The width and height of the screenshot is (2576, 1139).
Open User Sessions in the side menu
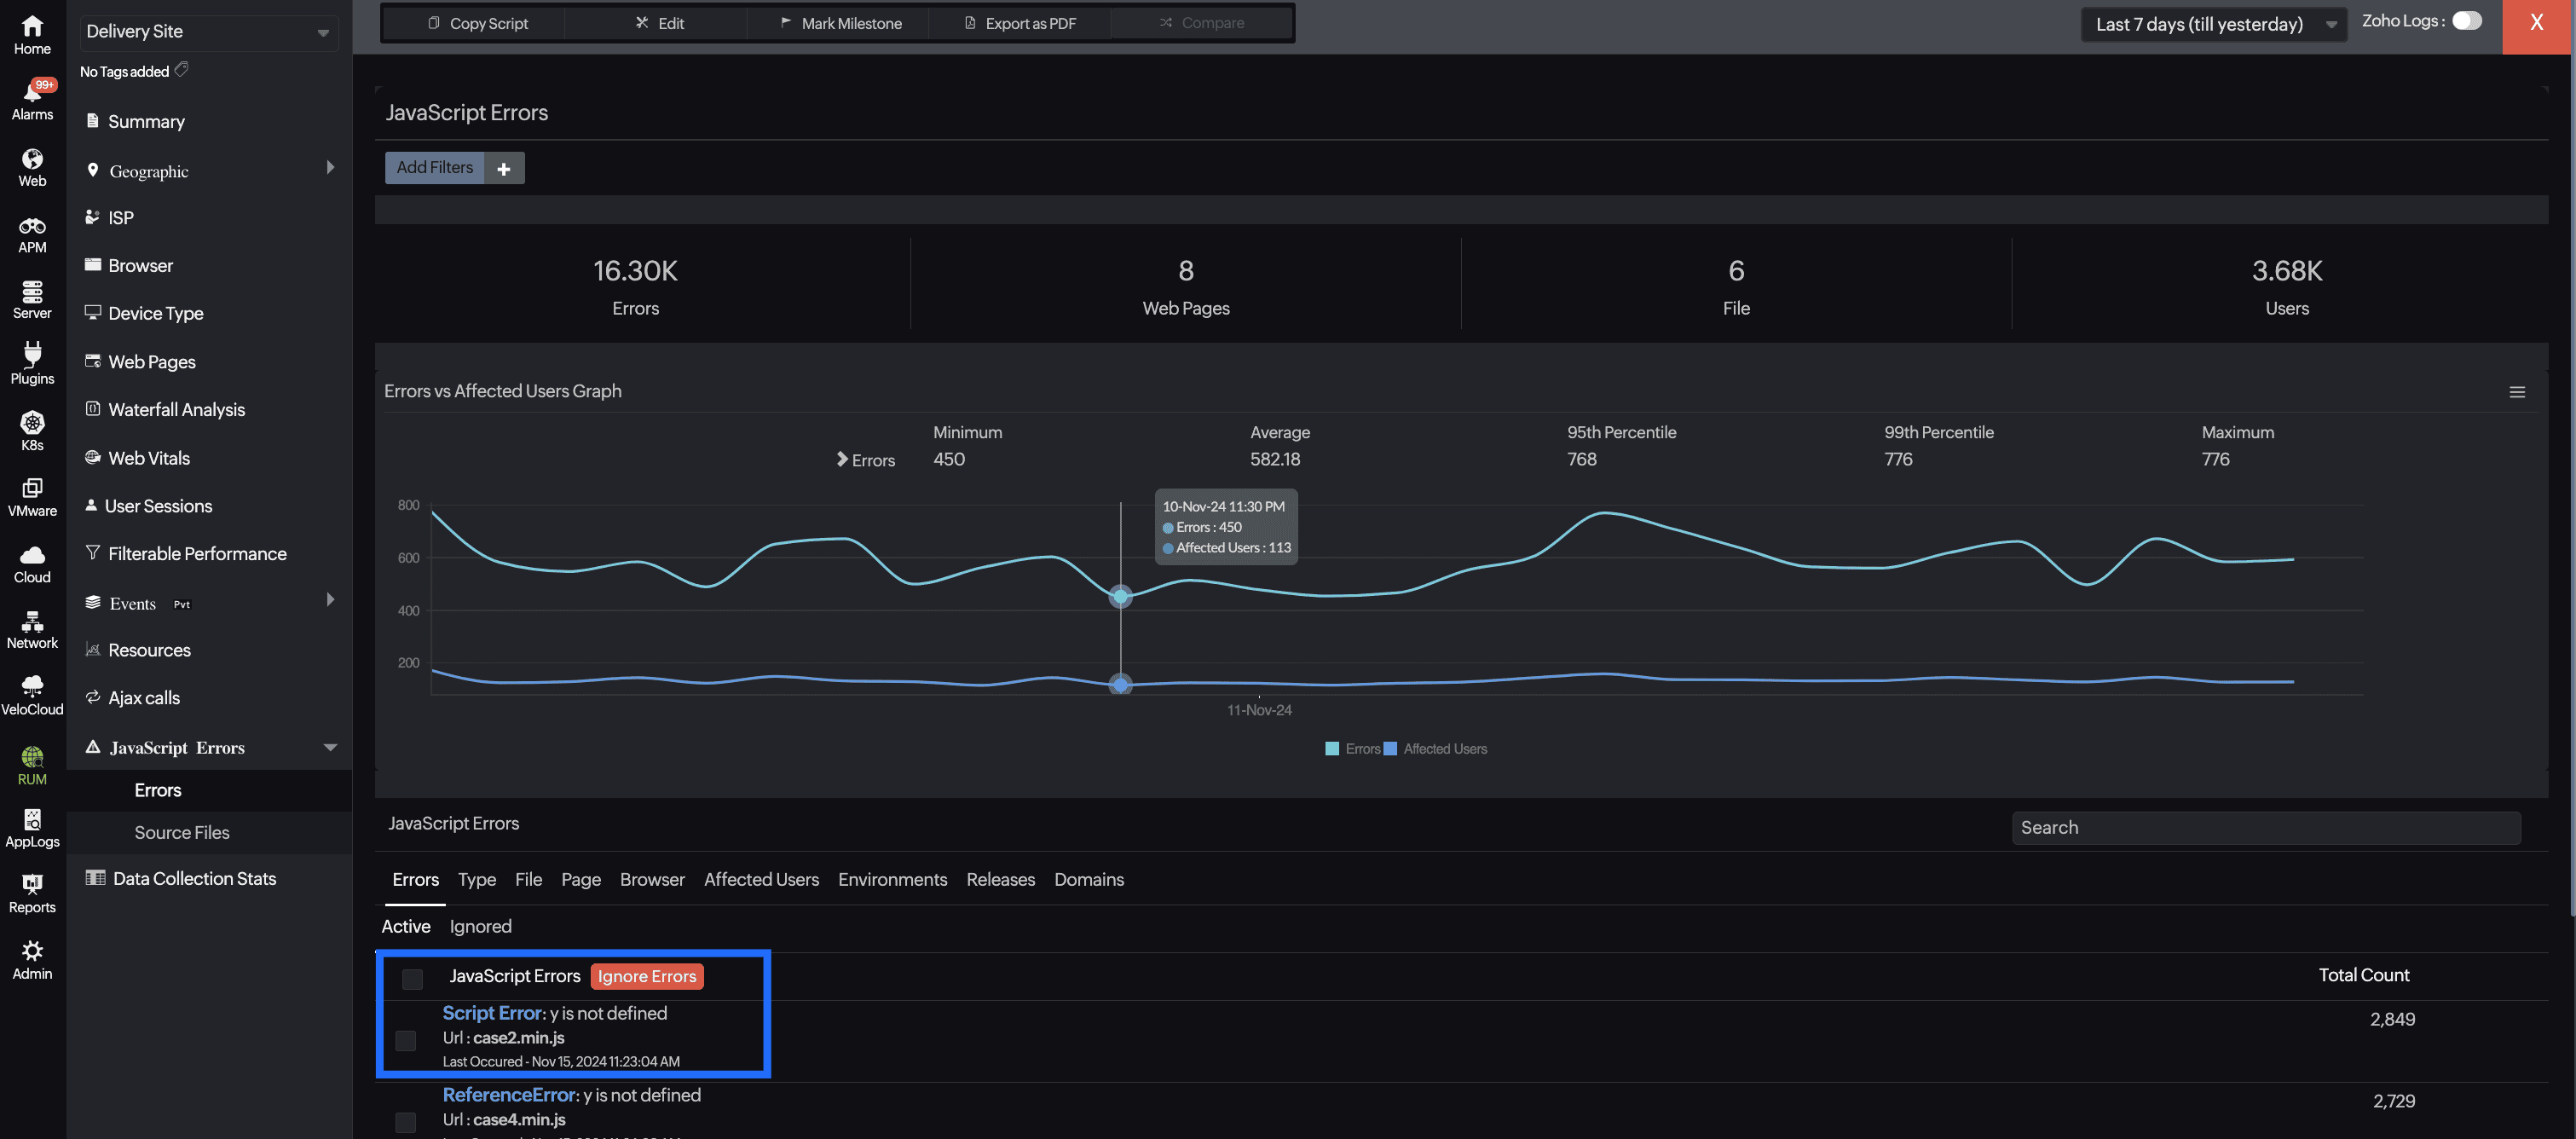[x=158, y=506]
